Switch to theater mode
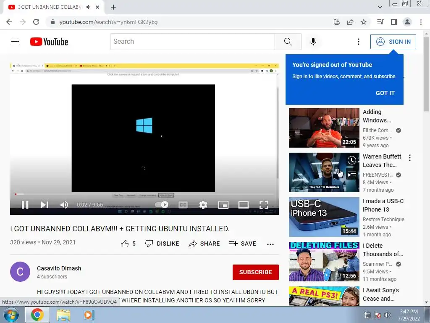 tap(244, 205)
